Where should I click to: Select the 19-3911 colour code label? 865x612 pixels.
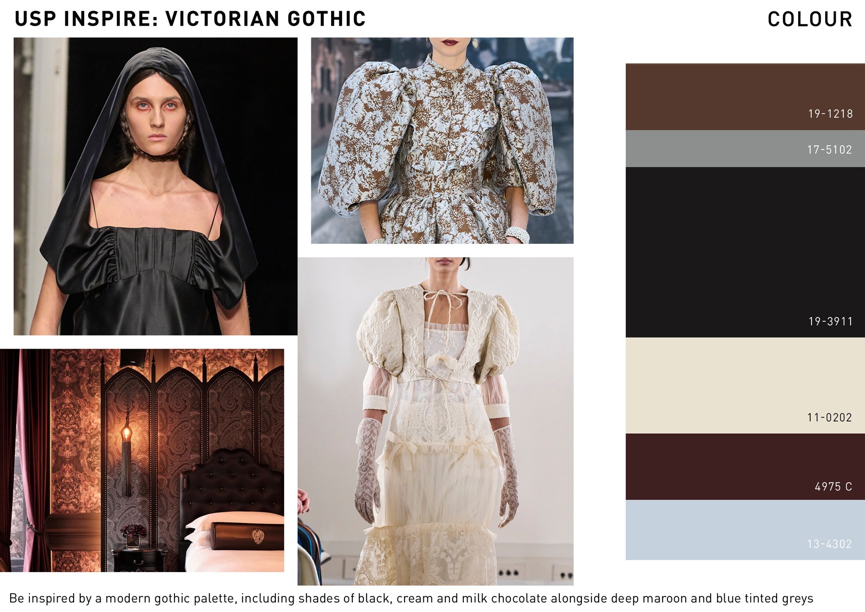(830, 322)
